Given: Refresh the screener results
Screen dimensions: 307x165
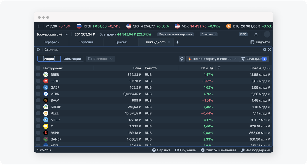Looking at the screenshot, I should point(182,59).
